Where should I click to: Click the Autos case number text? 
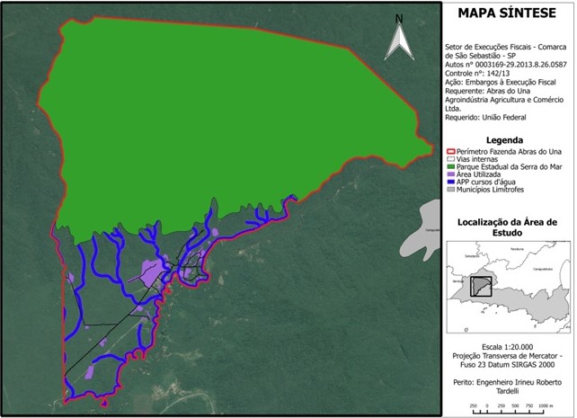click(506, 65)
